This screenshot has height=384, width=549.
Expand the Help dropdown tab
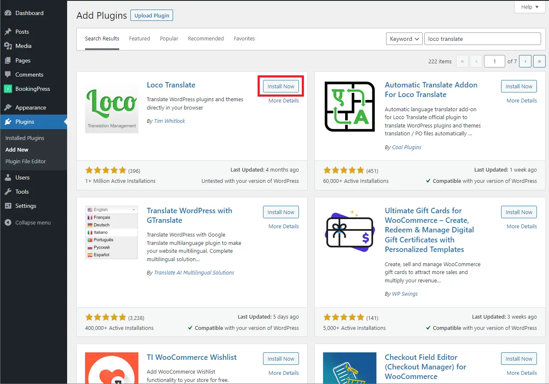tap(530, 7)
